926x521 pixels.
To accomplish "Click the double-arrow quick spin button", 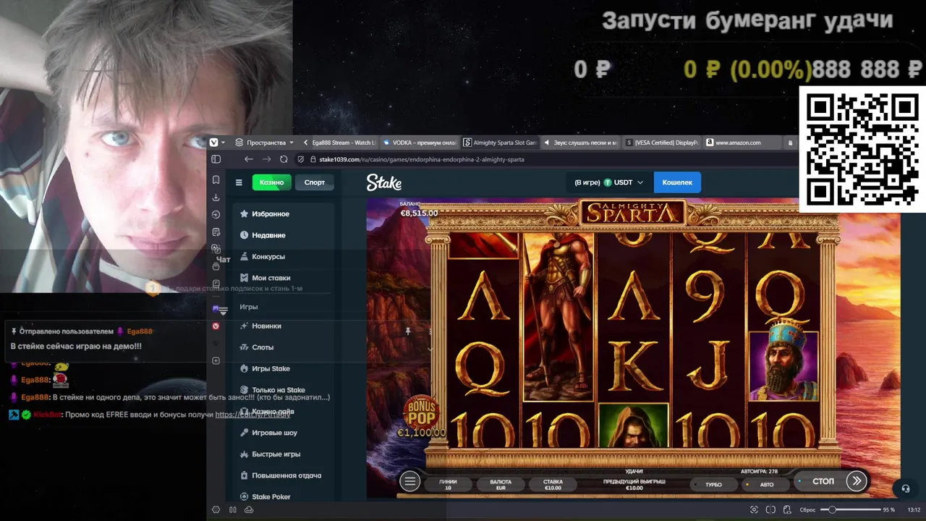I will tap(857, 481).
